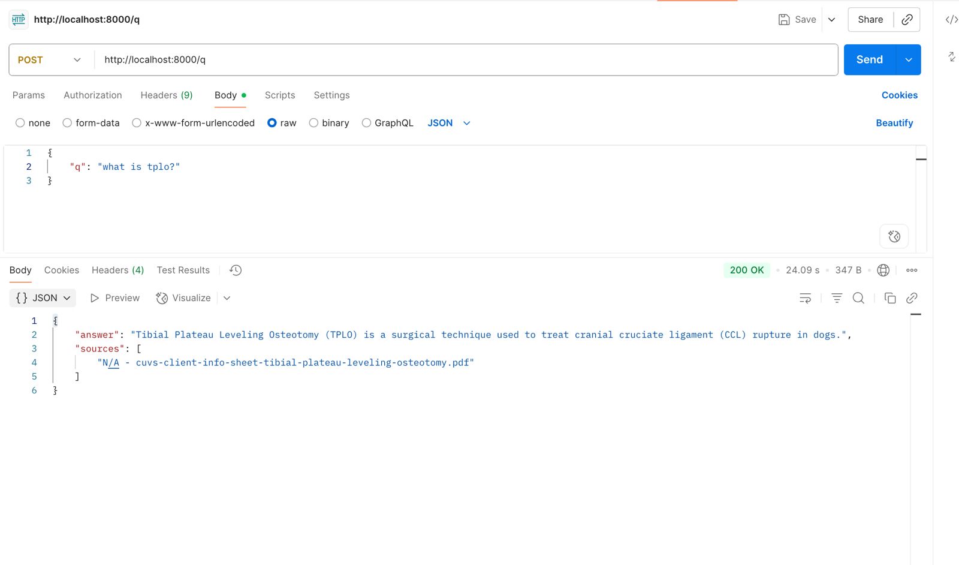Viewport: 959px width, 565px height.
Task: Click the response history icon
Action: pyautogui.click(x=236, y=271)
